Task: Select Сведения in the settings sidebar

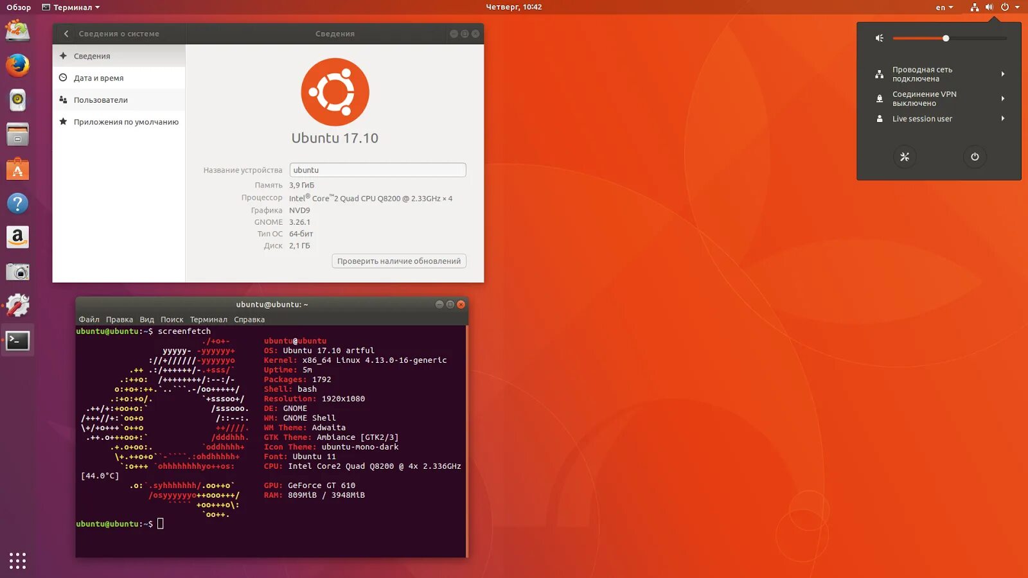Action: (119, 56)
